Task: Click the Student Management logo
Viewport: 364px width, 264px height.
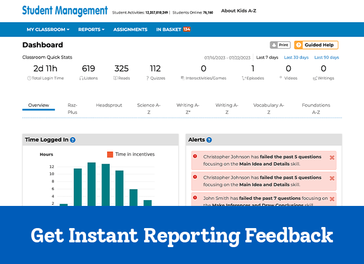Action: (65, 11)
